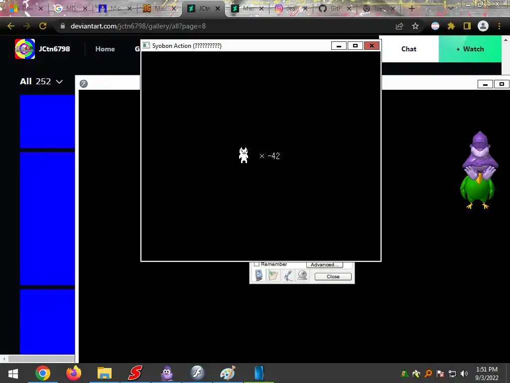Open the Chrome side panel icon
Image resolution: width=510 pixels, height=383 pixels.
pos(467,26)
